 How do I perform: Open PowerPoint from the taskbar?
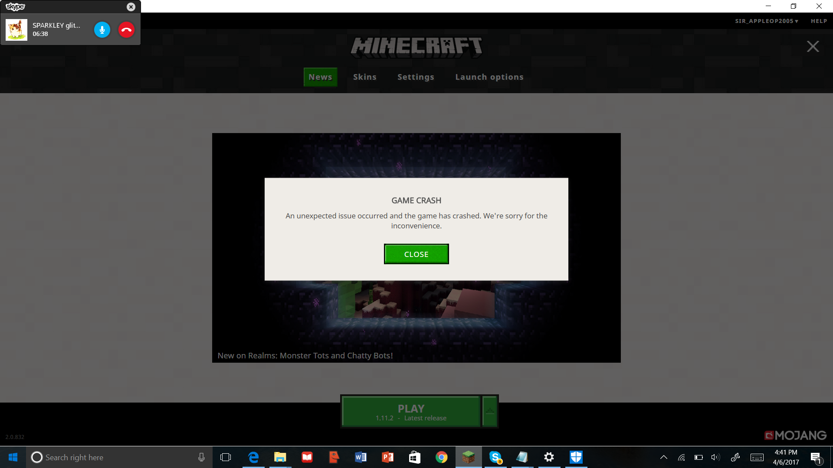click(x=387, y=457)
